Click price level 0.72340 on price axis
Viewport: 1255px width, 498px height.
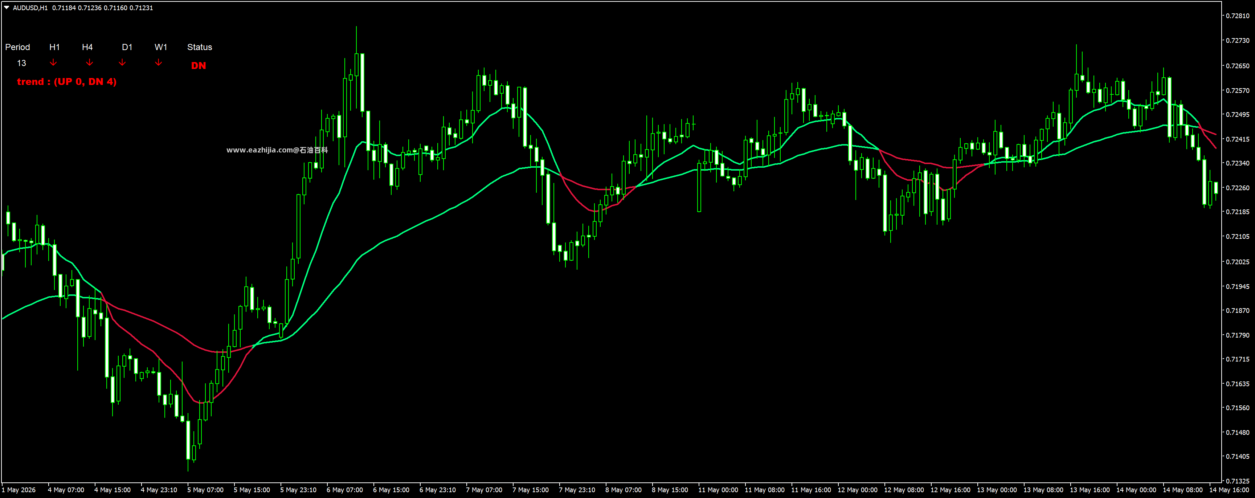(1238, 163)
